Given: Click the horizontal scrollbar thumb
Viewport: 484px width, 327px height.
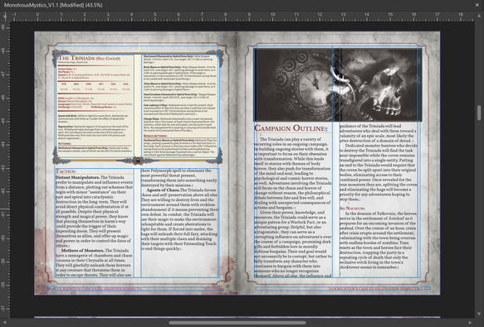Looking at the screenshot, I should pos(237,323).
